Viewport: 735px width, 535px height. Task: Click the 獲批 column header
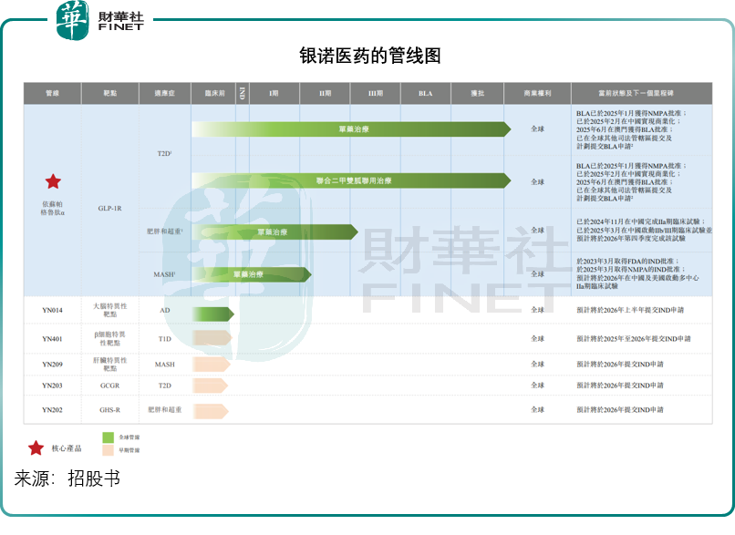(477, 93)
